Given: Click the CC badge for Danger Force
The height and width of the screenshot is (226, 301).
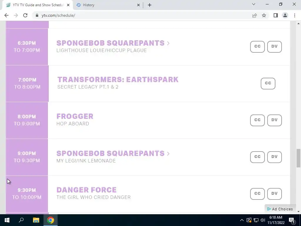Looking at the screenshot, I should click(x=257, y=194).
